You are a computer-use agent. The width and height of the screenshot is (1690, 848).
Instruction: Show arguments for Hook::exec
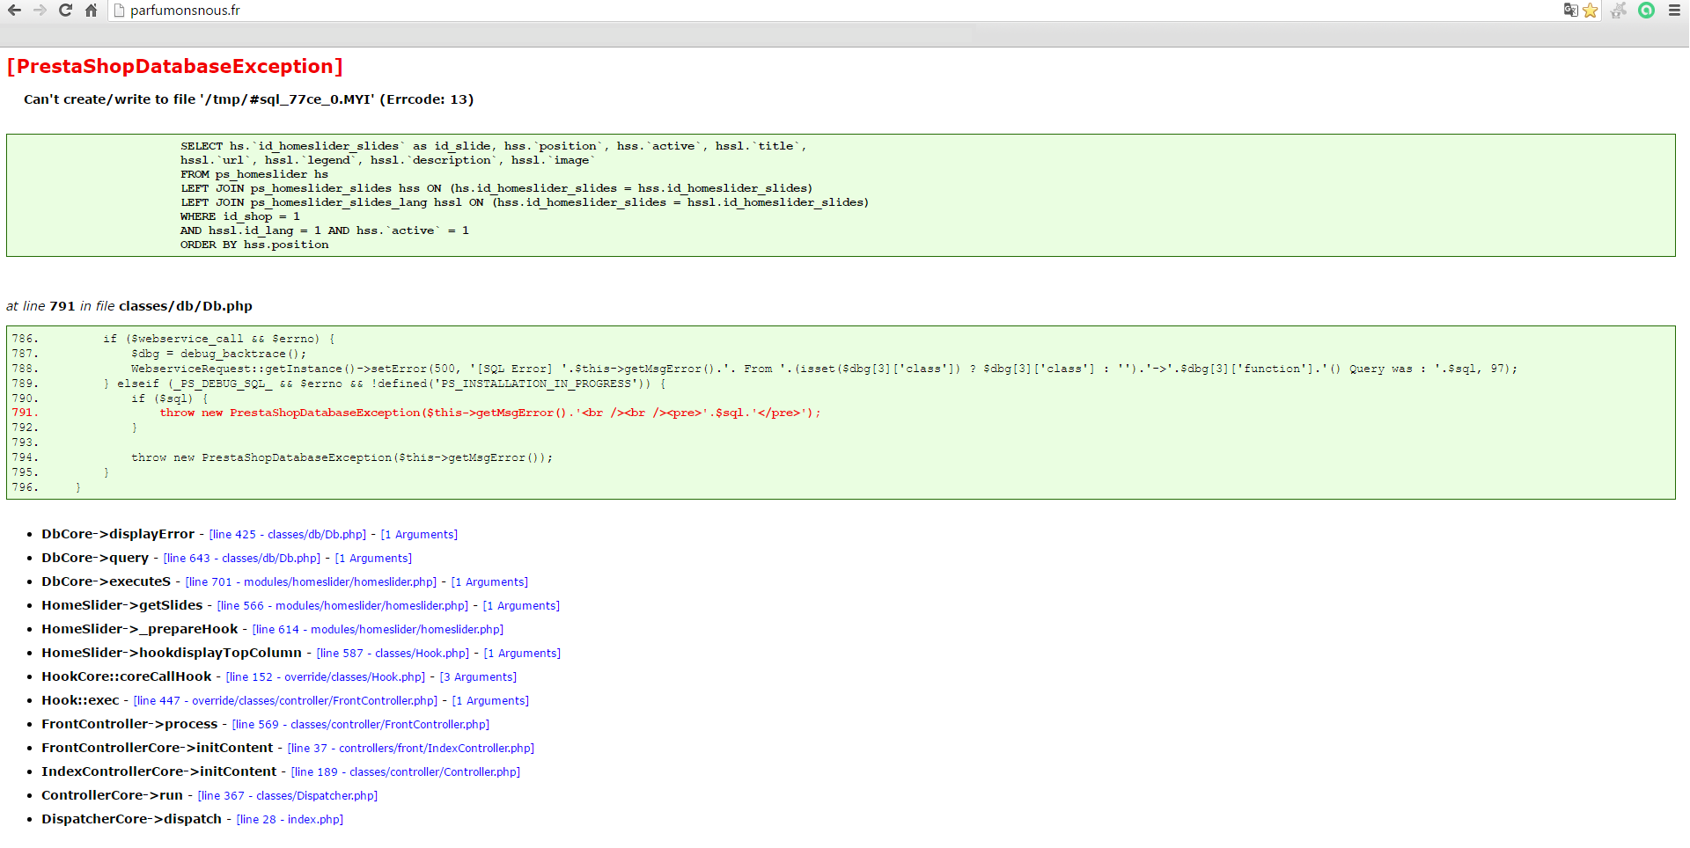tap(490, 701)
